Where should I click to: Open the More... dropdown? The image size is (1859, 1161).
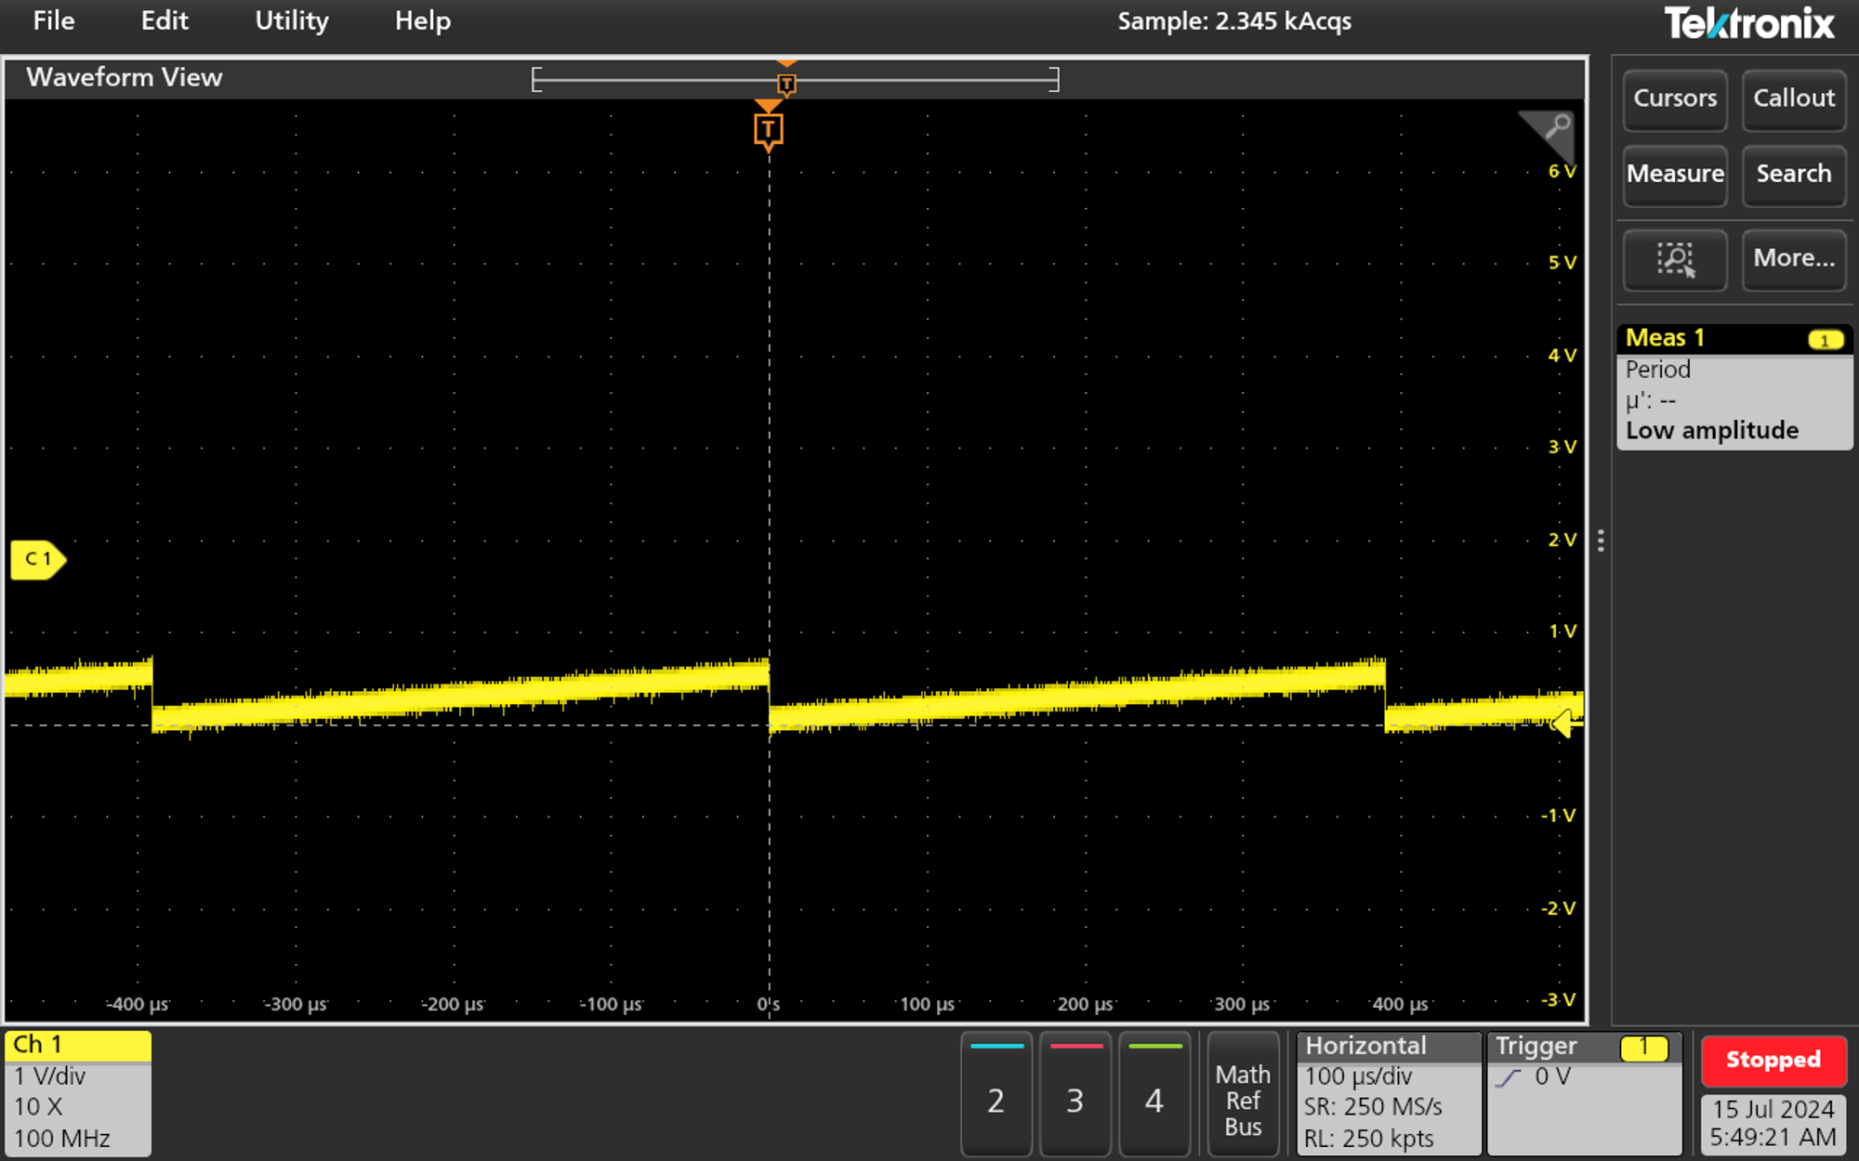pos(1793,259)
